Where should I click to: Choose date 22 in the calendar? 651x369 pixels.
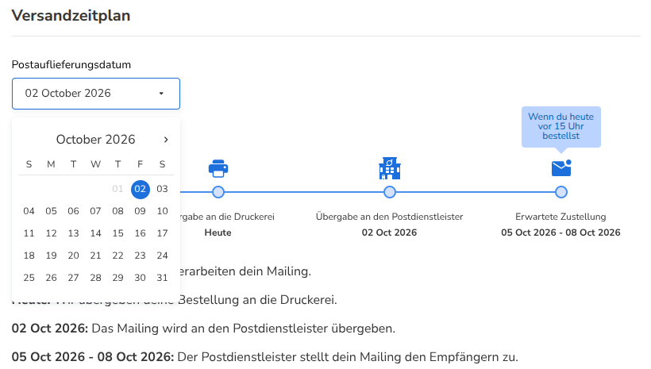point(118,256)
